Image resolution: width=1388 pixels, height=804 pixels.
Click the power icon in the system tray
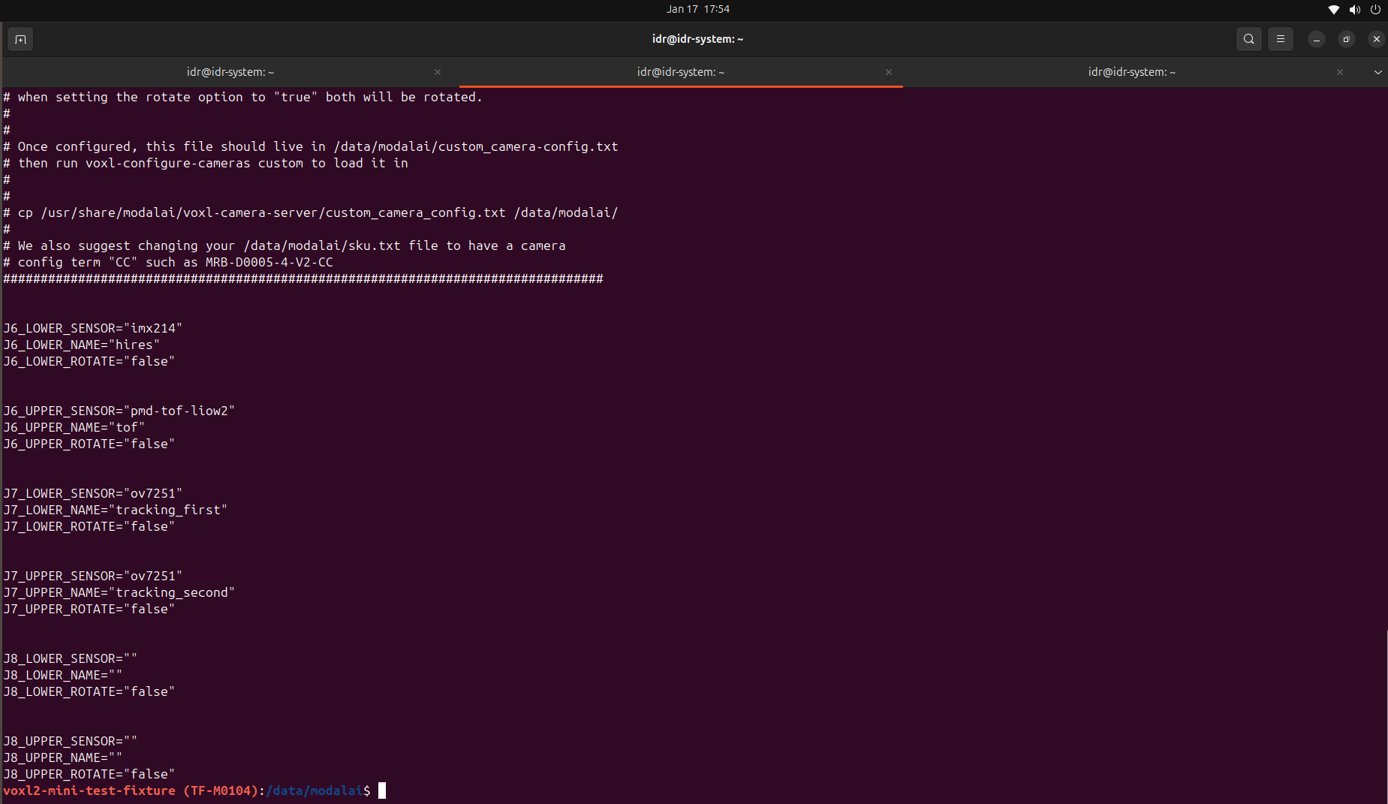(x=1376, y=10)
